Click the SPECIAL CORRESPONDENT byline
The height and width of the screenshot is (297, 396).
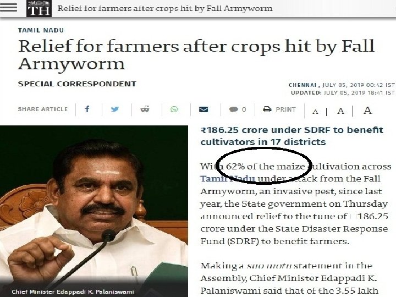click(x=77, y=84)
